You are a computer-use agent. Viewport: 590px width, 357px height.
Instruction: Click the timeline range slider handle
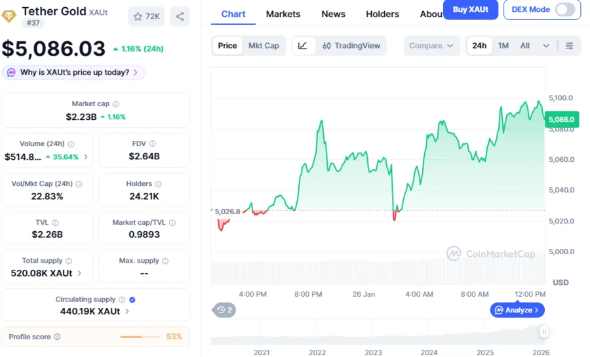pyautogui.click(x=543, y=332)
